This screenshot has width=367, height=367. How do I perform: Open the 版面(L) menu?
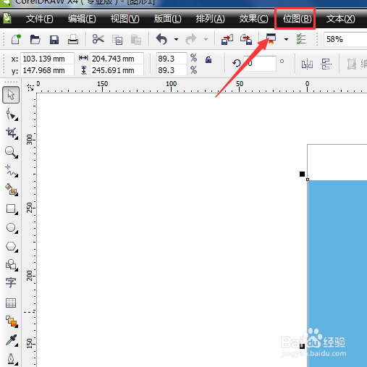pyautogui.click(x=168, y=19)
